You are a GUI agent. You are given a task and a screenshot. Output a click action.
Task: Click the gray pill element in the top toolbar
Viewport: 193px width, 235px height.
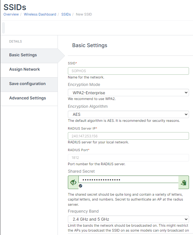pyautogui.click(x=3, y=28)
